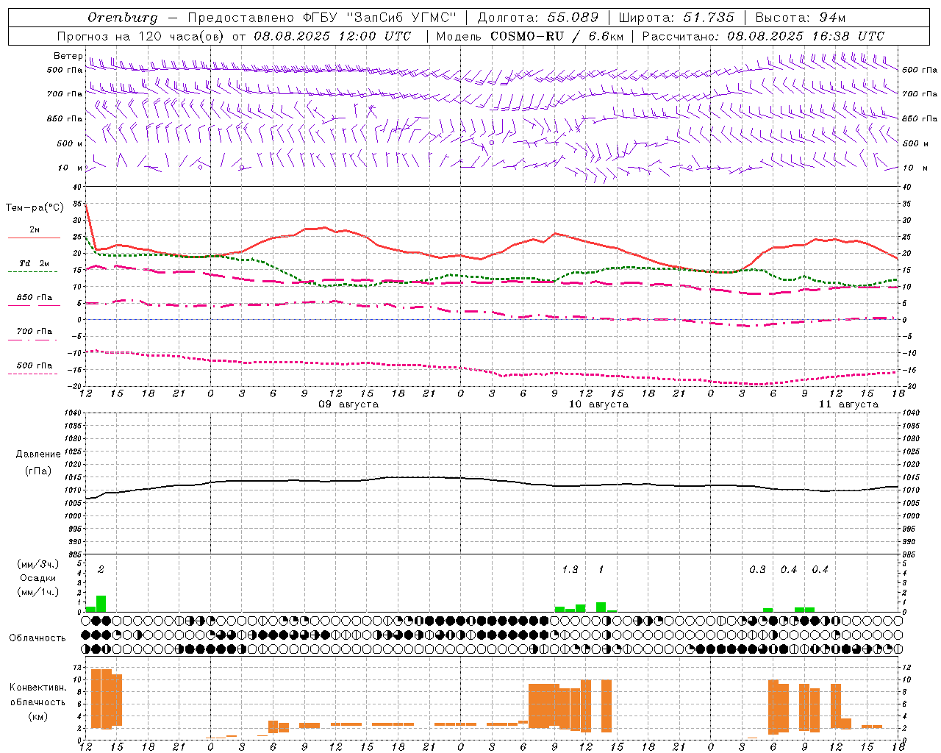Click the red solid line sample under '2м'
This screenshot has height=753, width=941.
(x=34, y=238)
